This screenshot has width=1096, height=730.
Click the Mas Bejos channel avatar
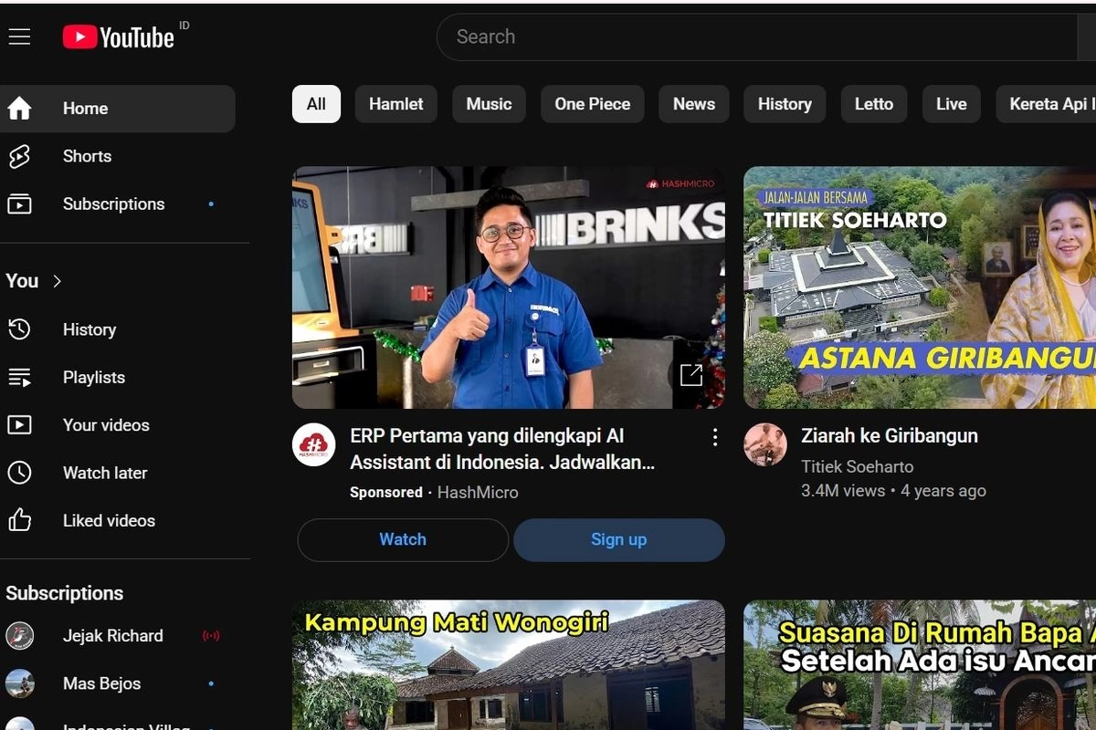click(x=19, y=683)
